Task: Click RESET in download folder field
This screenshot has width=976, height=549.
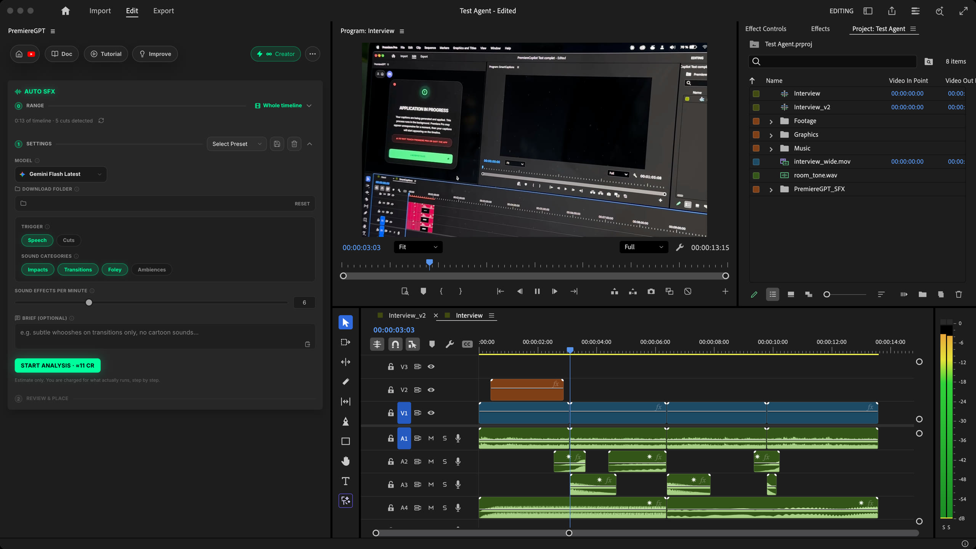Action: [x=302, y=204]
